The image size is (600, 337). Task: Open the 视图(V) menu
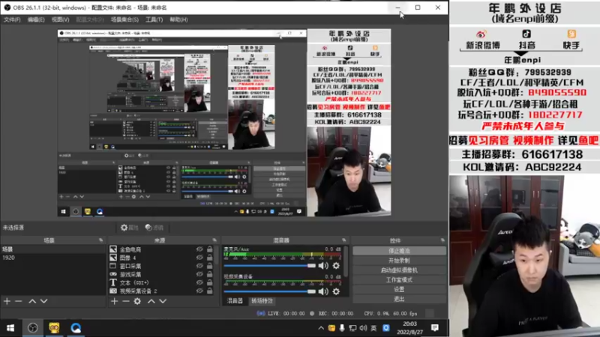point(61,19)
